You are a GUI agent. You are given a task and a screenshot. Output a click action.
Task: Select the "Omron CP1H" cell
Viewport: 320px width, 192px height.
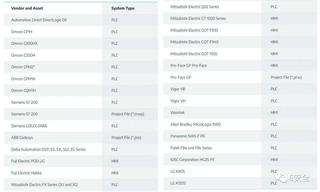click(x=22, y=32)
